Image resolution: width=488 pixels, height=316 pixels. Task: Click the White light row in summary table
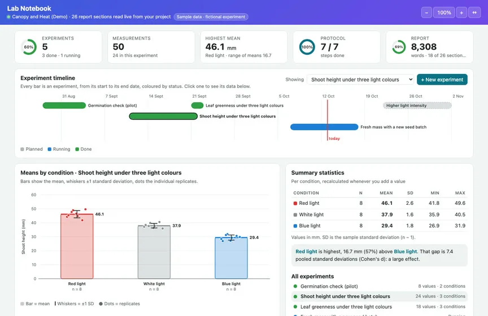[x=379, y=214]
